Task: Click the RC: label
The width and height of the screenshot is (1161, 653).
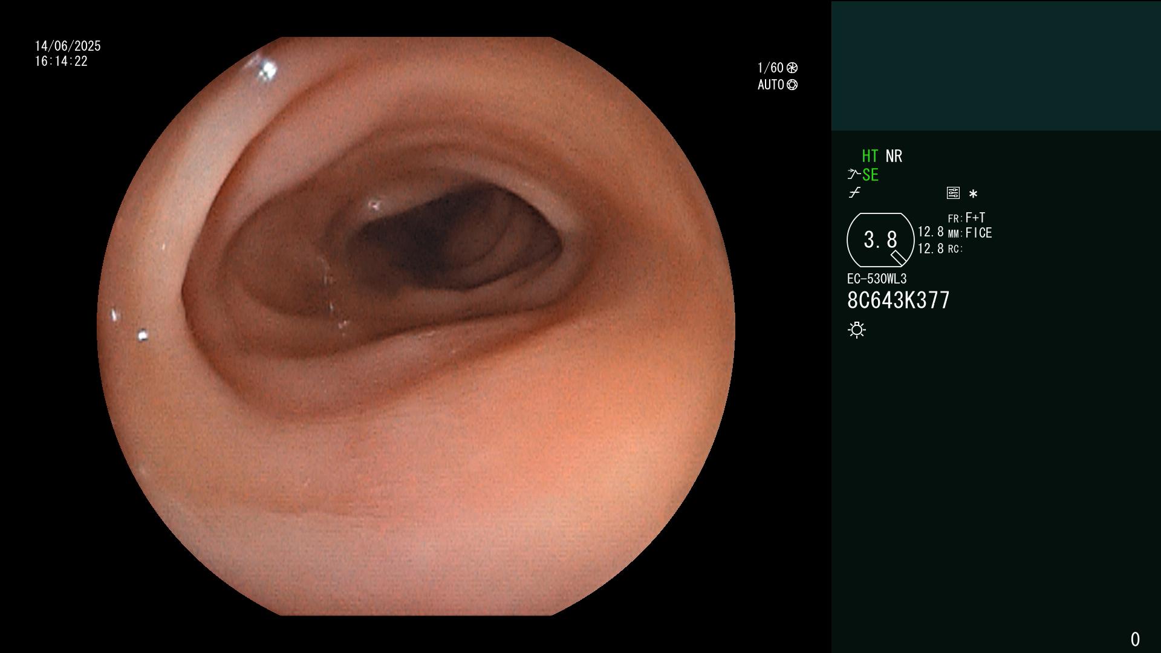Action: tap(955, 249)
